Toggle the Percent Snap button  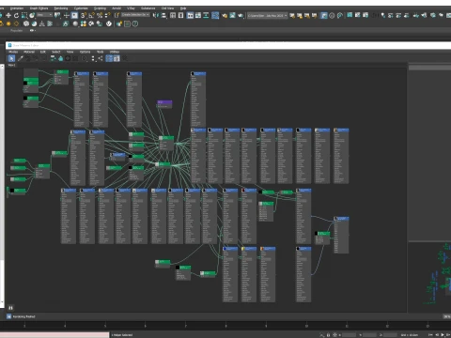pyautogui.click(x=100, y=15)
